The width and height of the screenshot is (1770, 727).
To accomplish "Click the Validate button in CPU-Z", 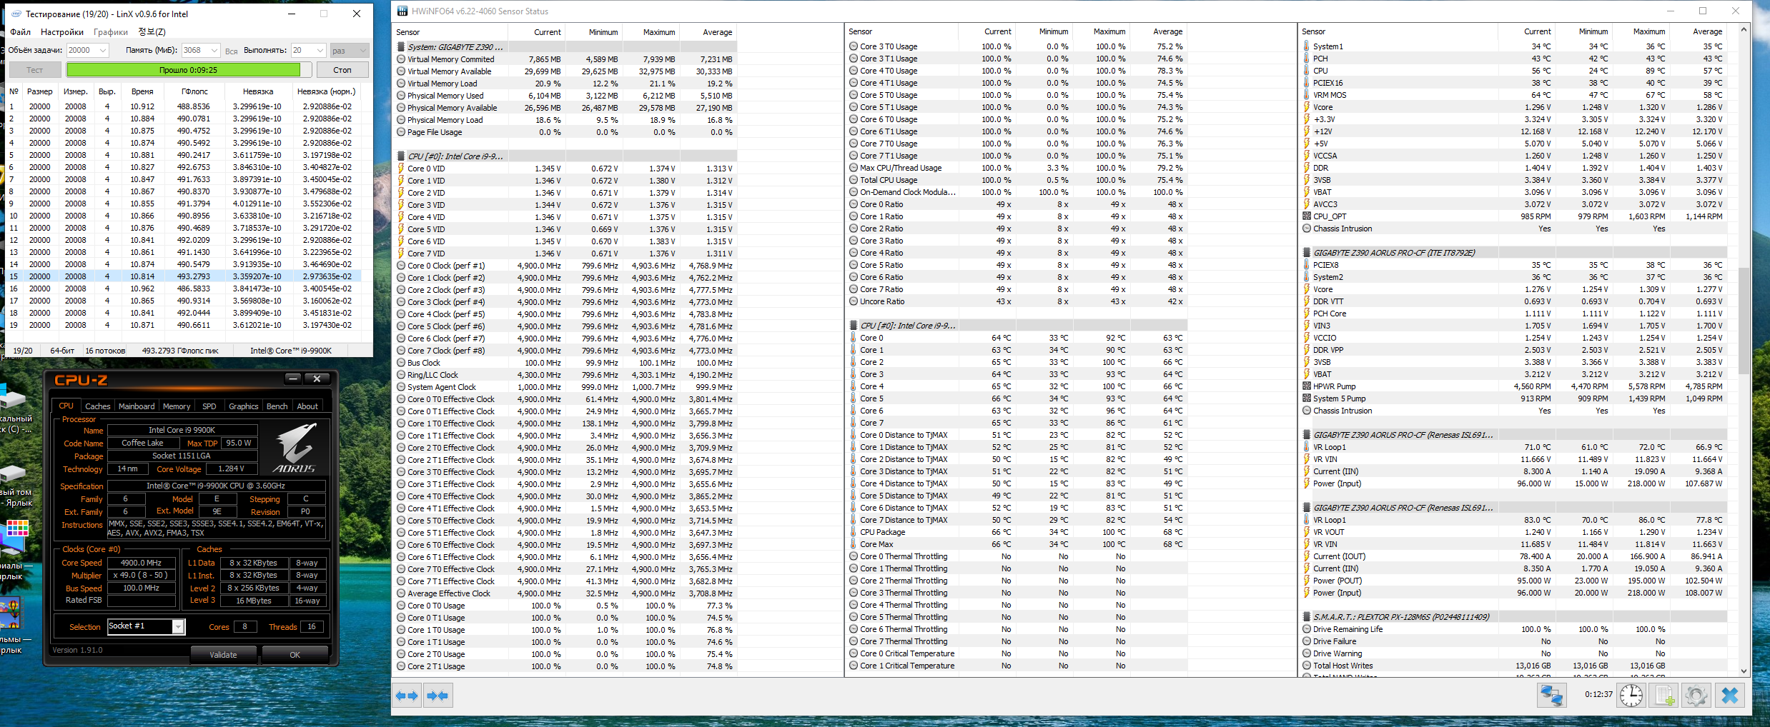I will (x=224, y=654).
